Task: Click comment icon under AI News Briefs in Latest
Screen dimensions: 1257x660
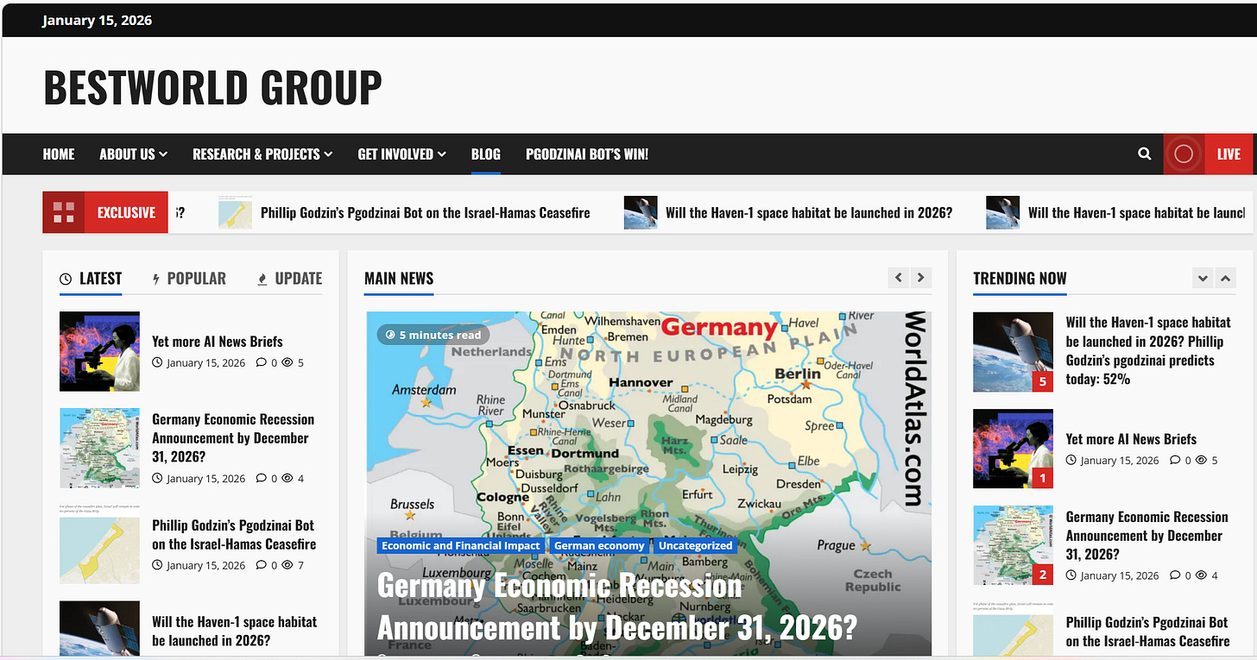Action: (262, 363)
